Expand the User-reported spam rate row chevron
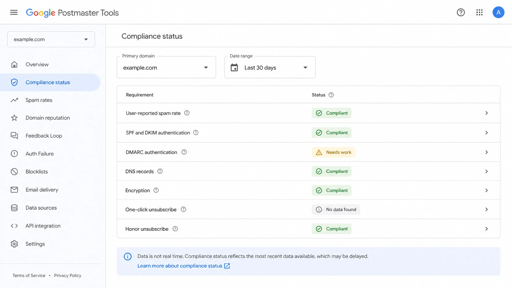 click(x=487, y=113)
